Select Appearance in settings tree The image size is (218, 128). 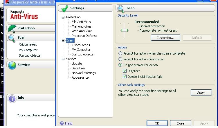click(x=80, y=77)
